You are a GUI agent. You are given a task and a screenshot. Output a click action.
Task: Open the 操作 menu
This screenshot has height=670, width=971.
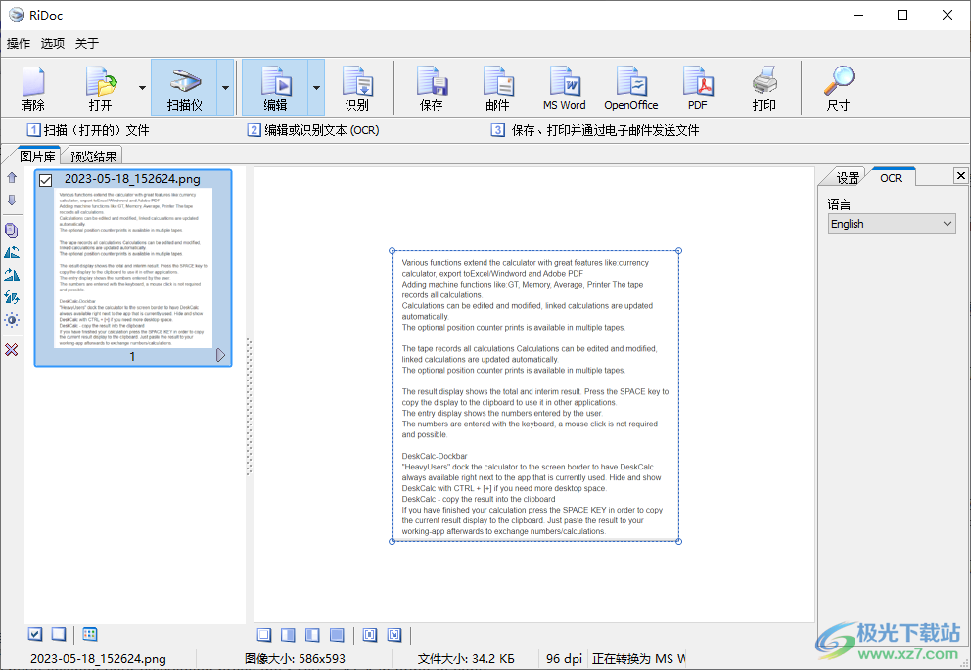pos(19,43)
